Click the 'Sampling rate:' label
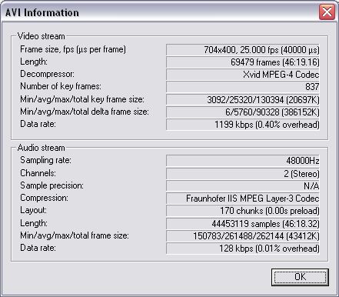This screenshot has height=297, width=339. point(45,160)
